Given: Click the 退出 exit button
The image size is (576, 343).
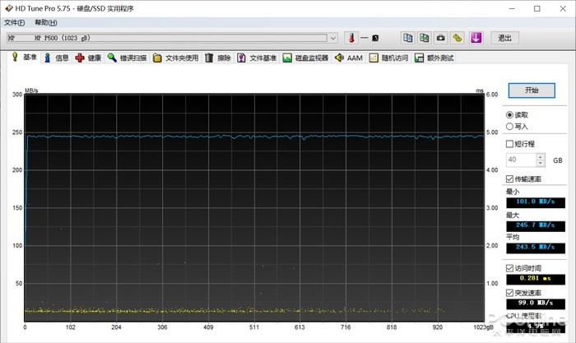Looking at the screenshot, I should tap(504, 38).
